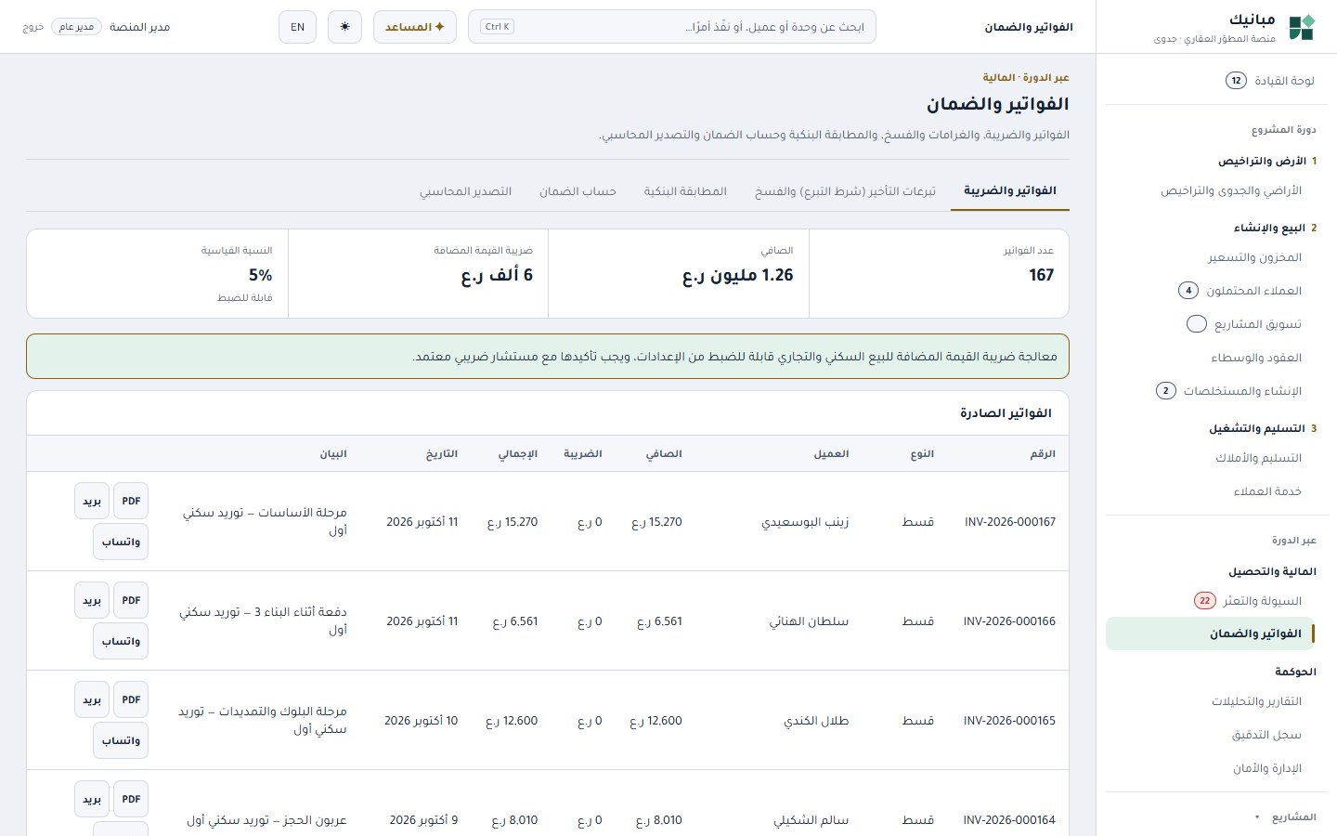Viewport: 1337px width, 836px height.
Task: Switch language with EN button
Action: pos(297,27)
